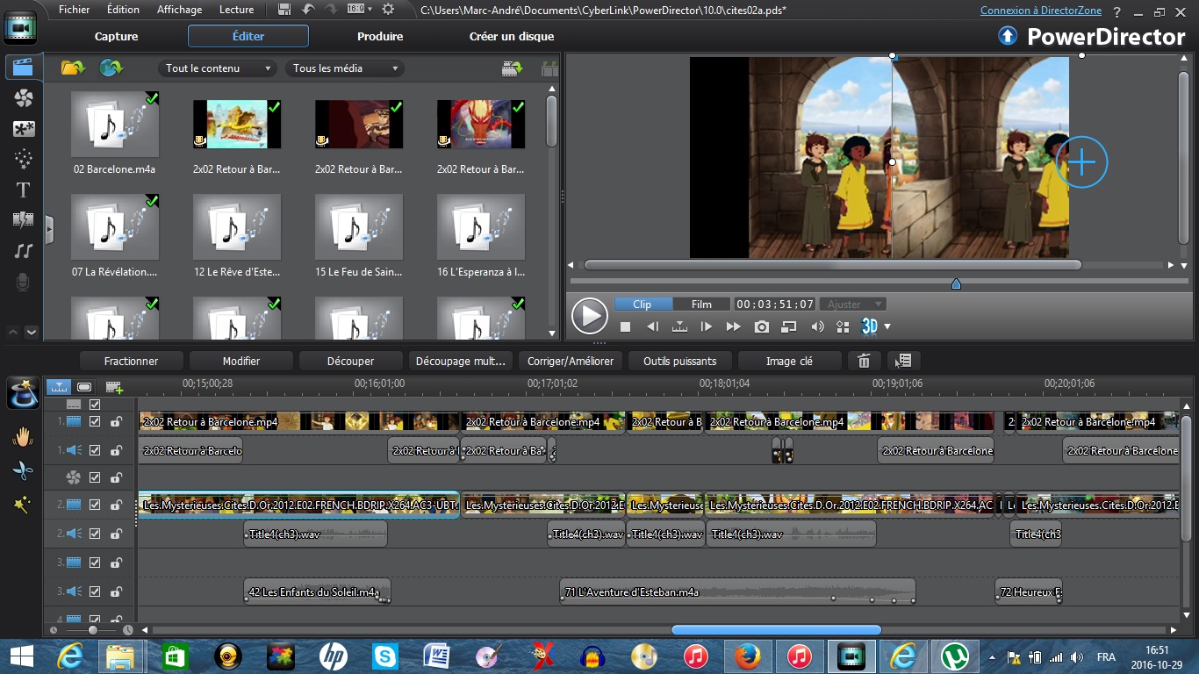
Task: Click the Fractionner button
Action: tap(132, 361)
